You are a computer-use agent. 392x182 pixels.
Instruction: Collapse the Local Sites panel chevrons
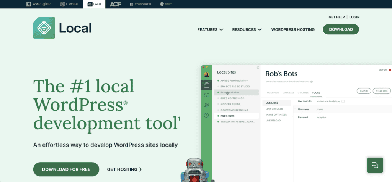(258, 68)
